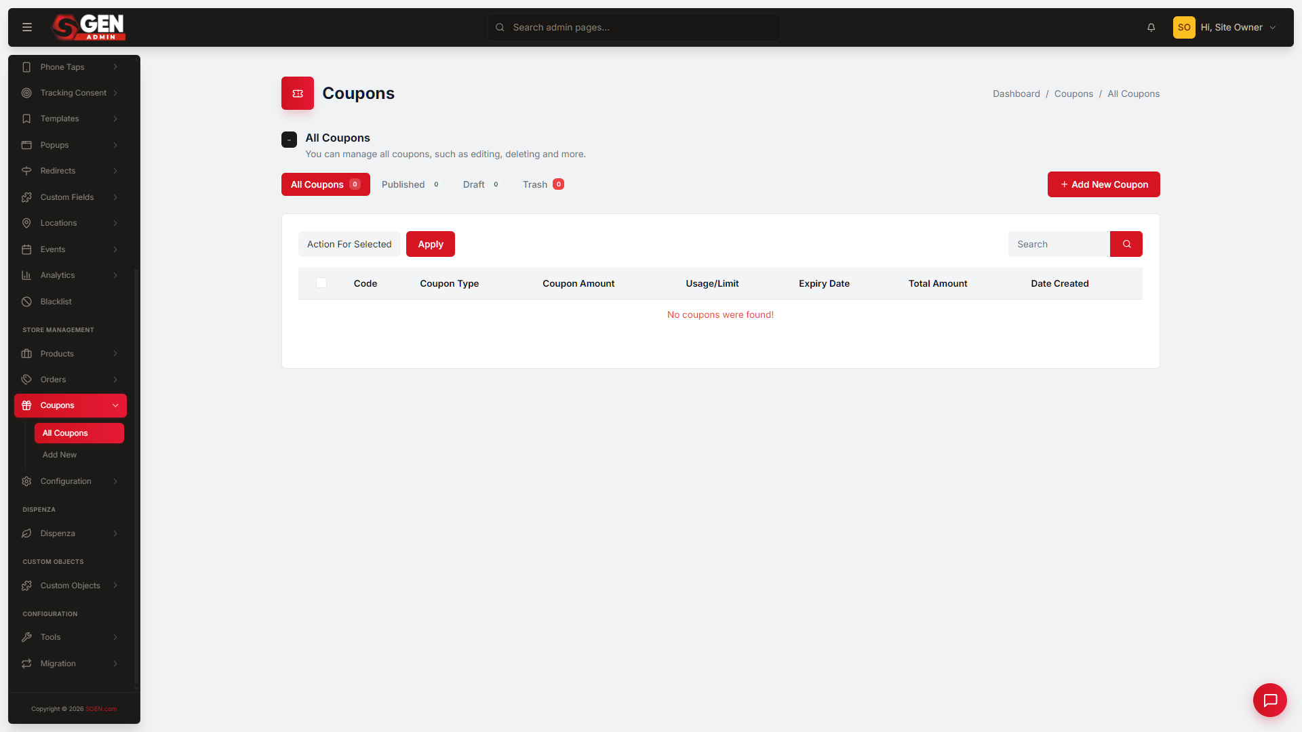Expand the Migration chevron
This screenshot has width=1302, height=732.
(x=115, y=664)
